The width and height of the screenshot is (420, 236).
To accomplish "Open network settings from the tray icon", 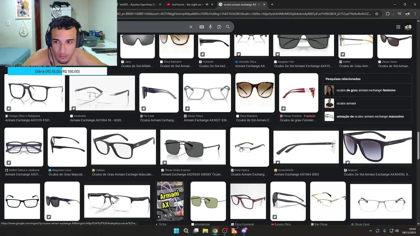I will pos(391,231).
